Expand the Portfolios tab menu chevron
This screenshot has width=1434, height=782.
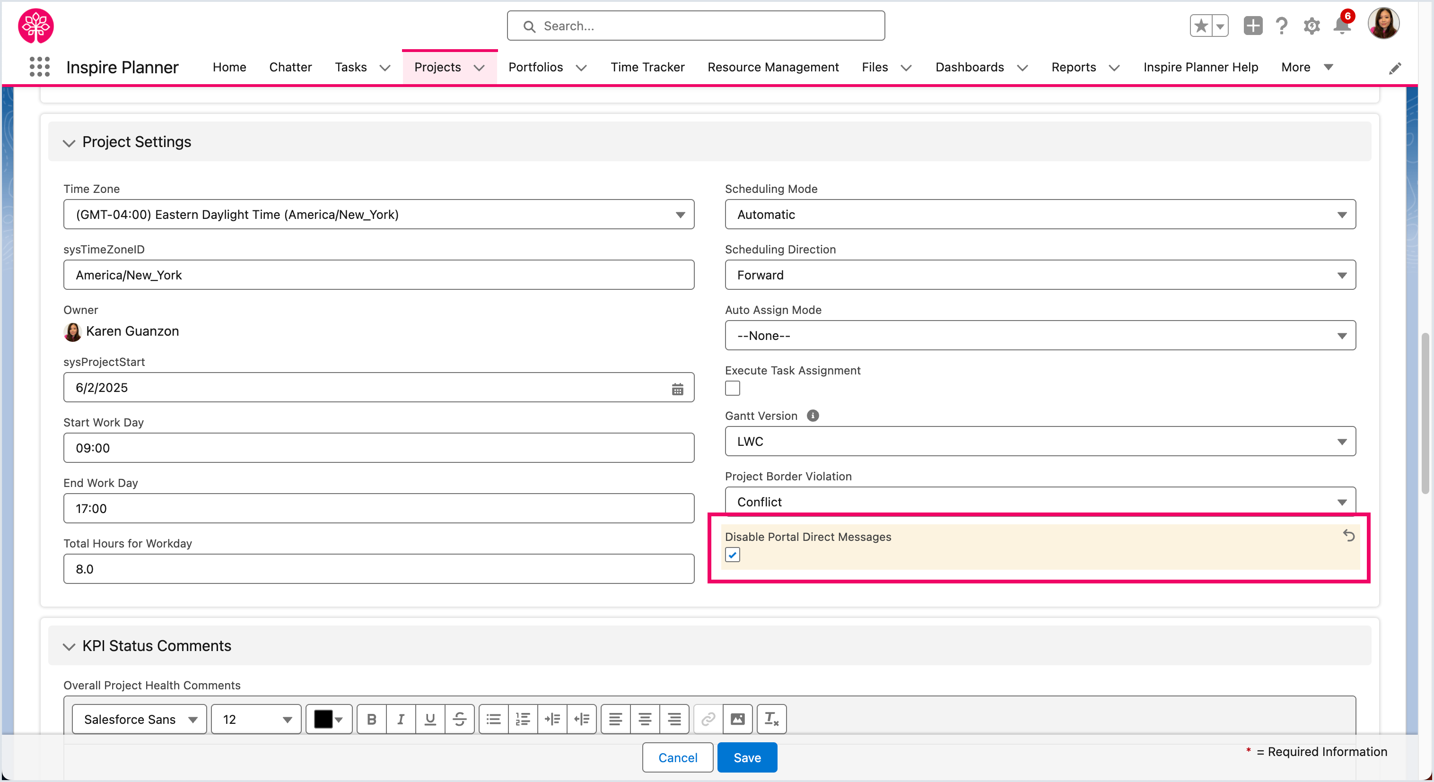click(x=581, y=68)
